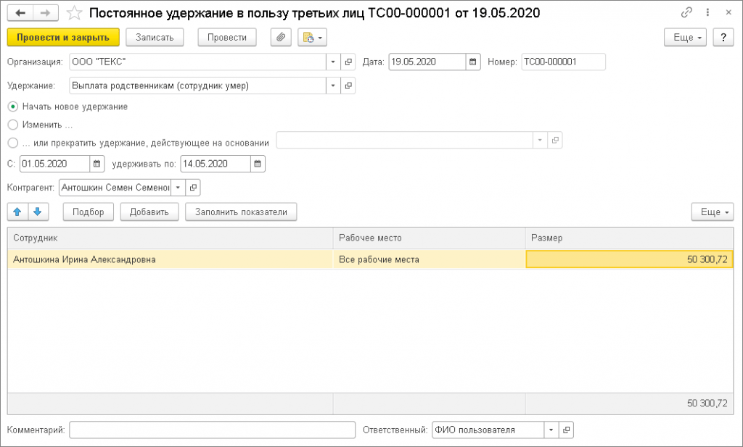Viewport: 743px width, 447px height.
Task: Select 'Начать новое удержание' radio option
Action: 12,106
